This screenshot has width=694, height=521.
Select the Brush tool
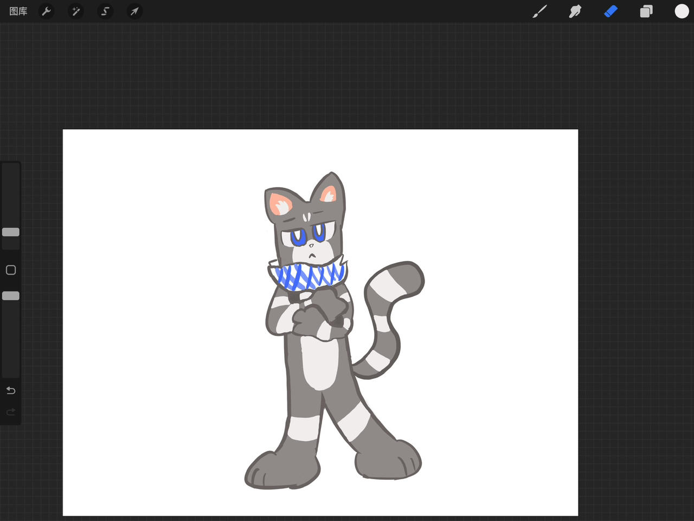click(x=539, y=11)
